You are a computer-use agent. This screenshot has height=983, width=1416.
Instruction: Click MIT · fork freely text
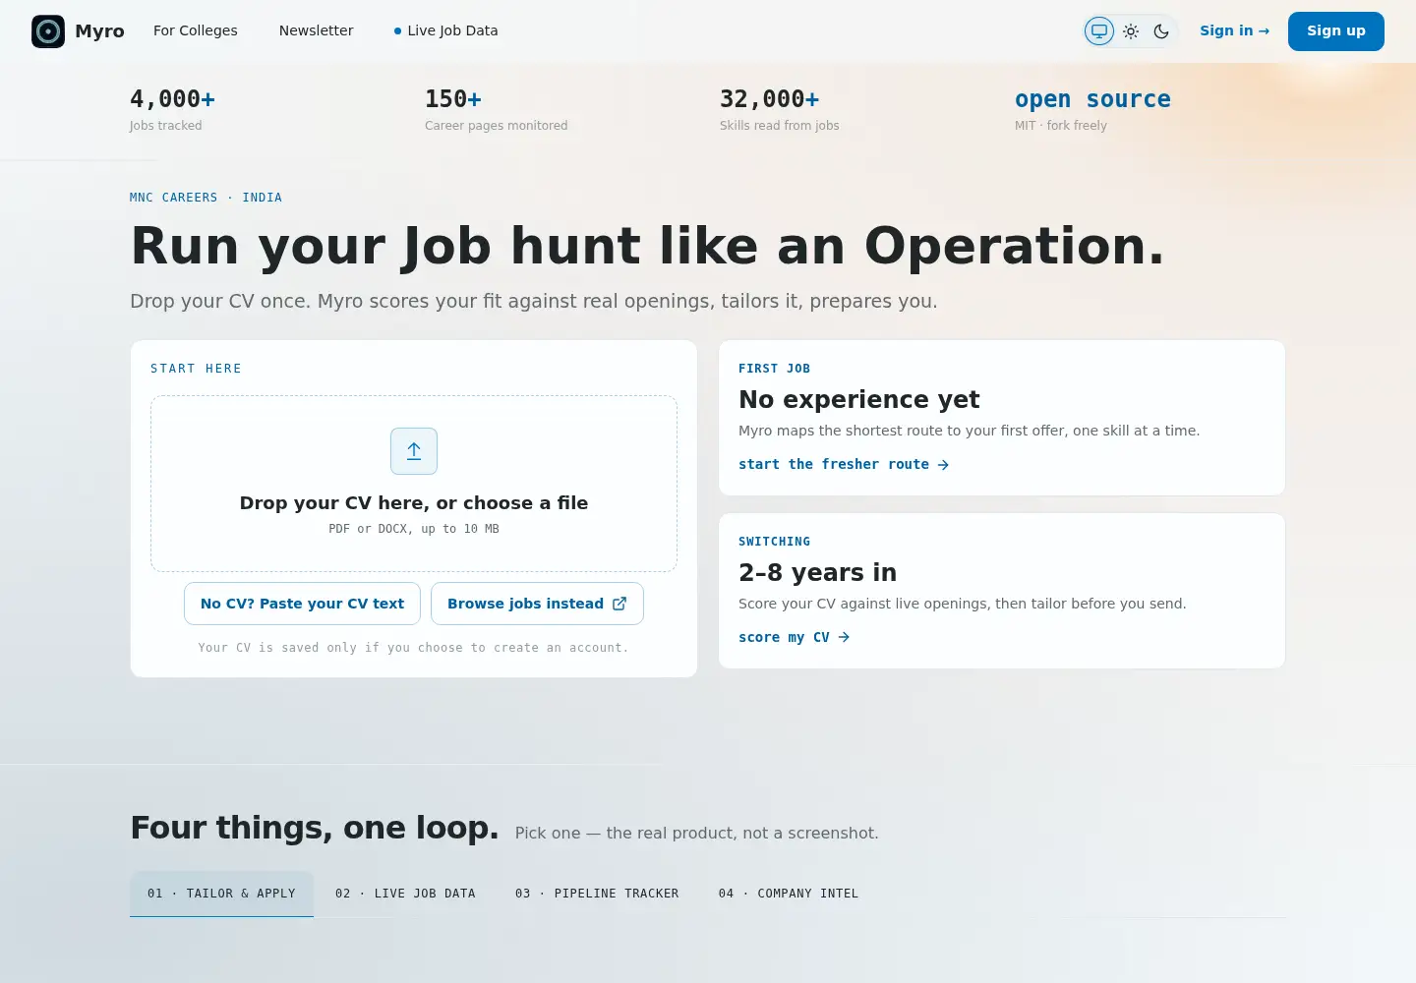coord(1061,126)
